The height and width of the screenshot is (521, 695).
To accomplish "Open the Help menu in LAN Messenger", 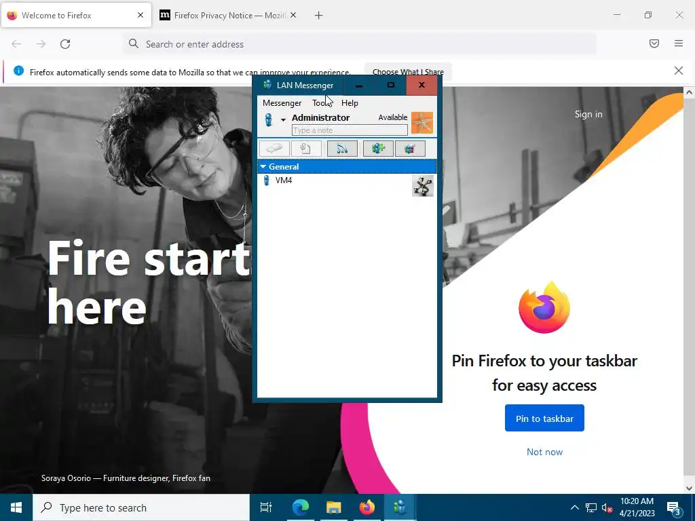I will [x=350, y=103].
